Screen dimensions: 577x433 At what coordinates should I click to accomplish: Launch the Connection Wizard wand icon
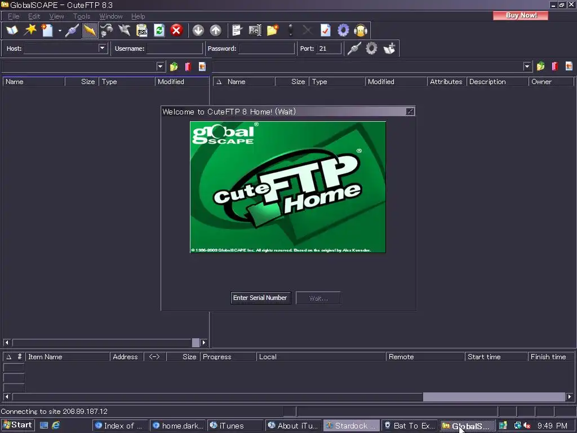point(30,30)
